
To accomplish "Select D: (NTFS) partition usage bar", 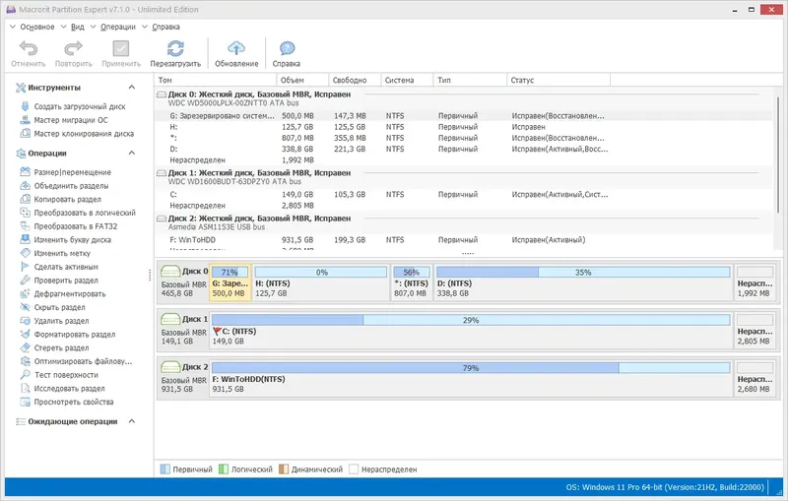I will 582,272.
